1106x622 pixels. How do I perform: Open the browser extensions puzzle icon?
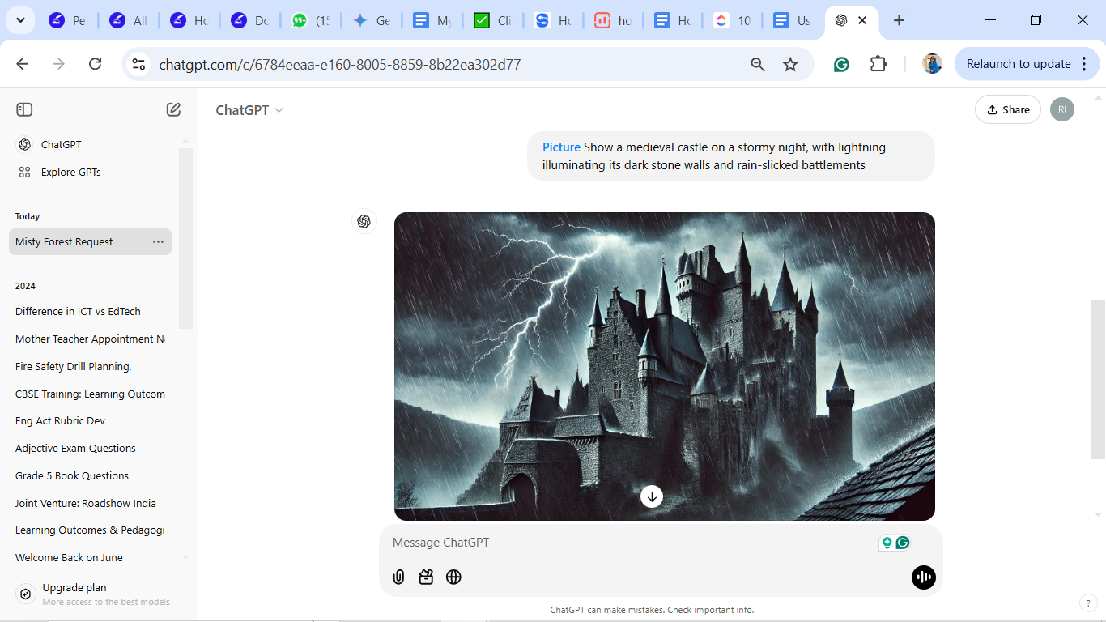pyautogui.click(x=878, y=64)
